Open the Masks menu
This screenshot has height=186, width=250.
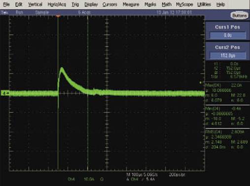pos(150,4)
